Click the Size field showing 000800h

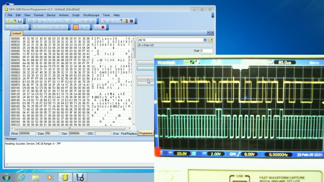(77, 133)
